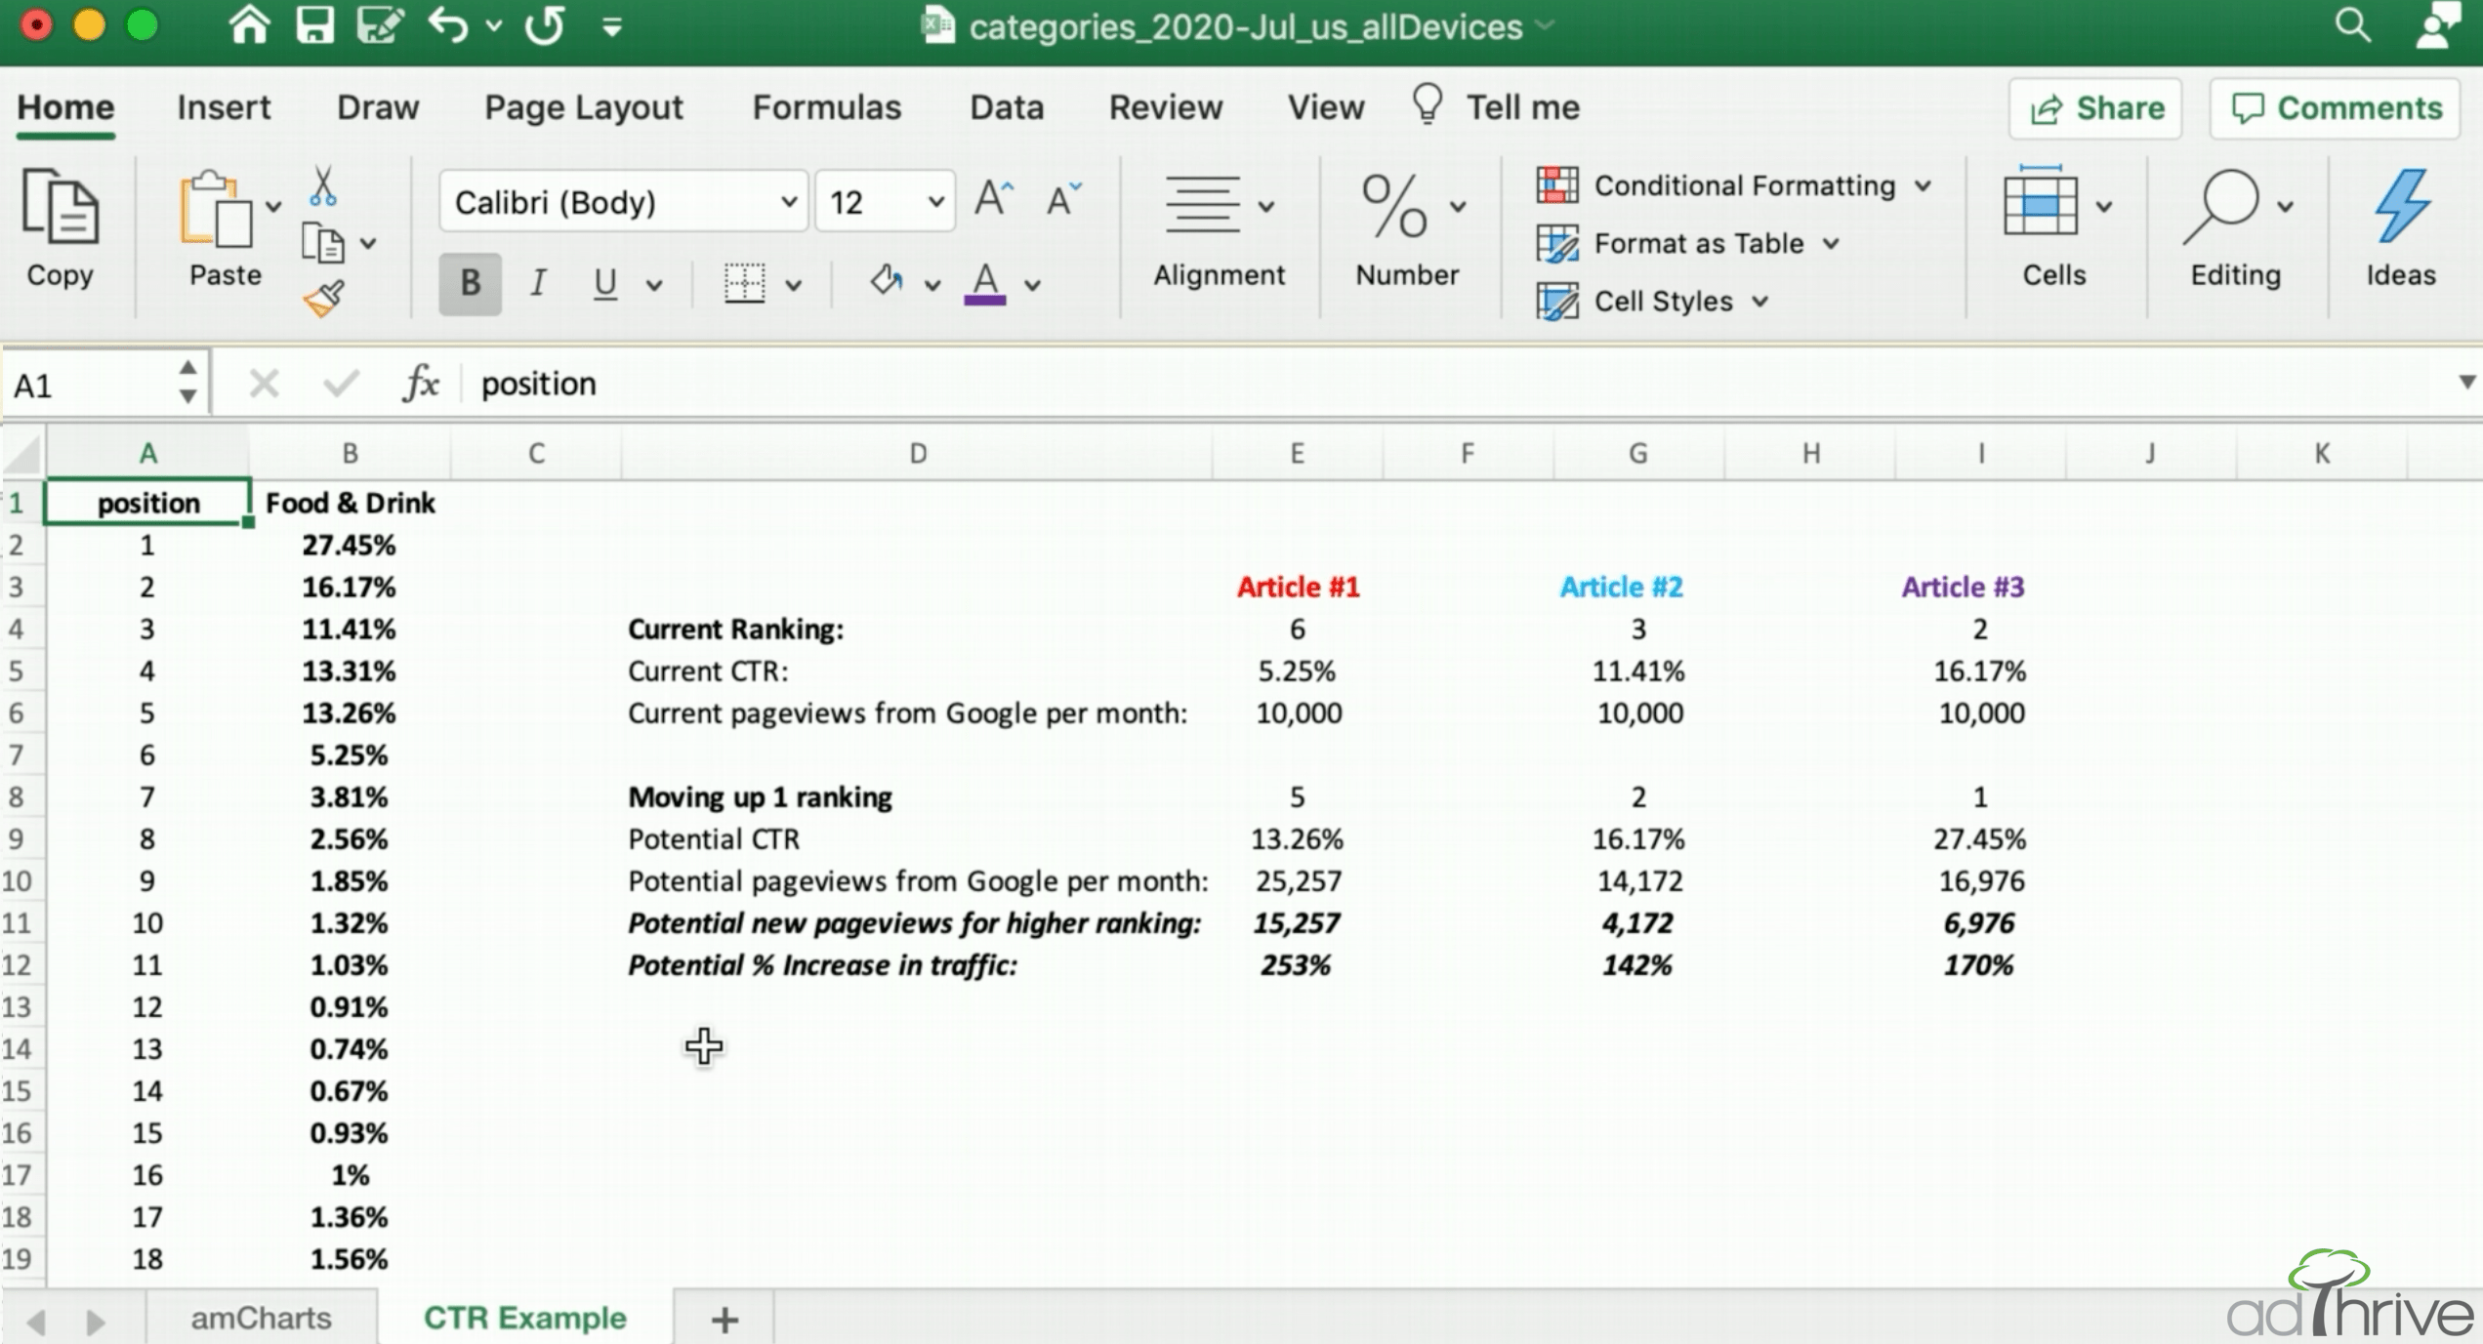Viewport: 2483px width, 1344px height.
Task: Switch to the Draw ribbon tab
Action: coord(378,107)
